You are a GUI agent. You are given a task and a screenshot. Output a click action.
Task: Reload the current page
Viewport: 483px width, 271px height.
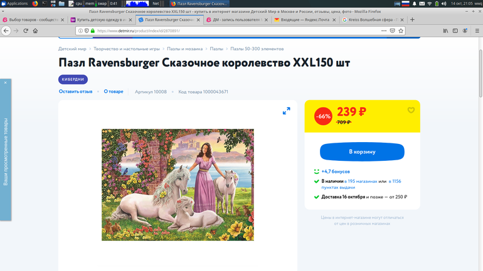(25, 31)
